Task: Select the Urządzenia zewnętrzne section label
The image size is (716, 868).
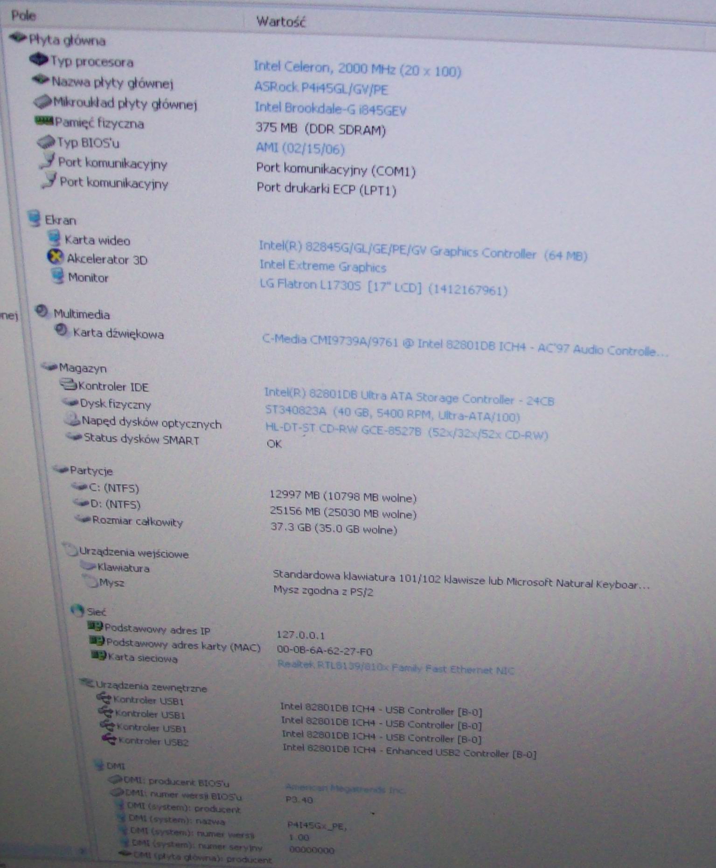Action: 151,686
